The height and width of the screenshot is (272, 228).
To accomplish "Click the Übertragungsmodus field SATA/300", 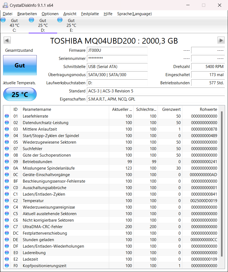I will click(x=117, y=75).
